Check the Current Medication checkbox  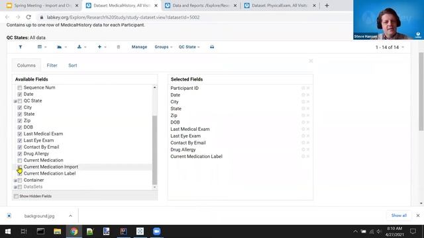(x=20, y=161)
